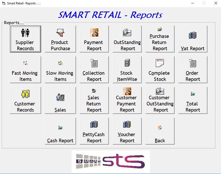Click the Purchase Return Report folder icon

coord(160,29)
